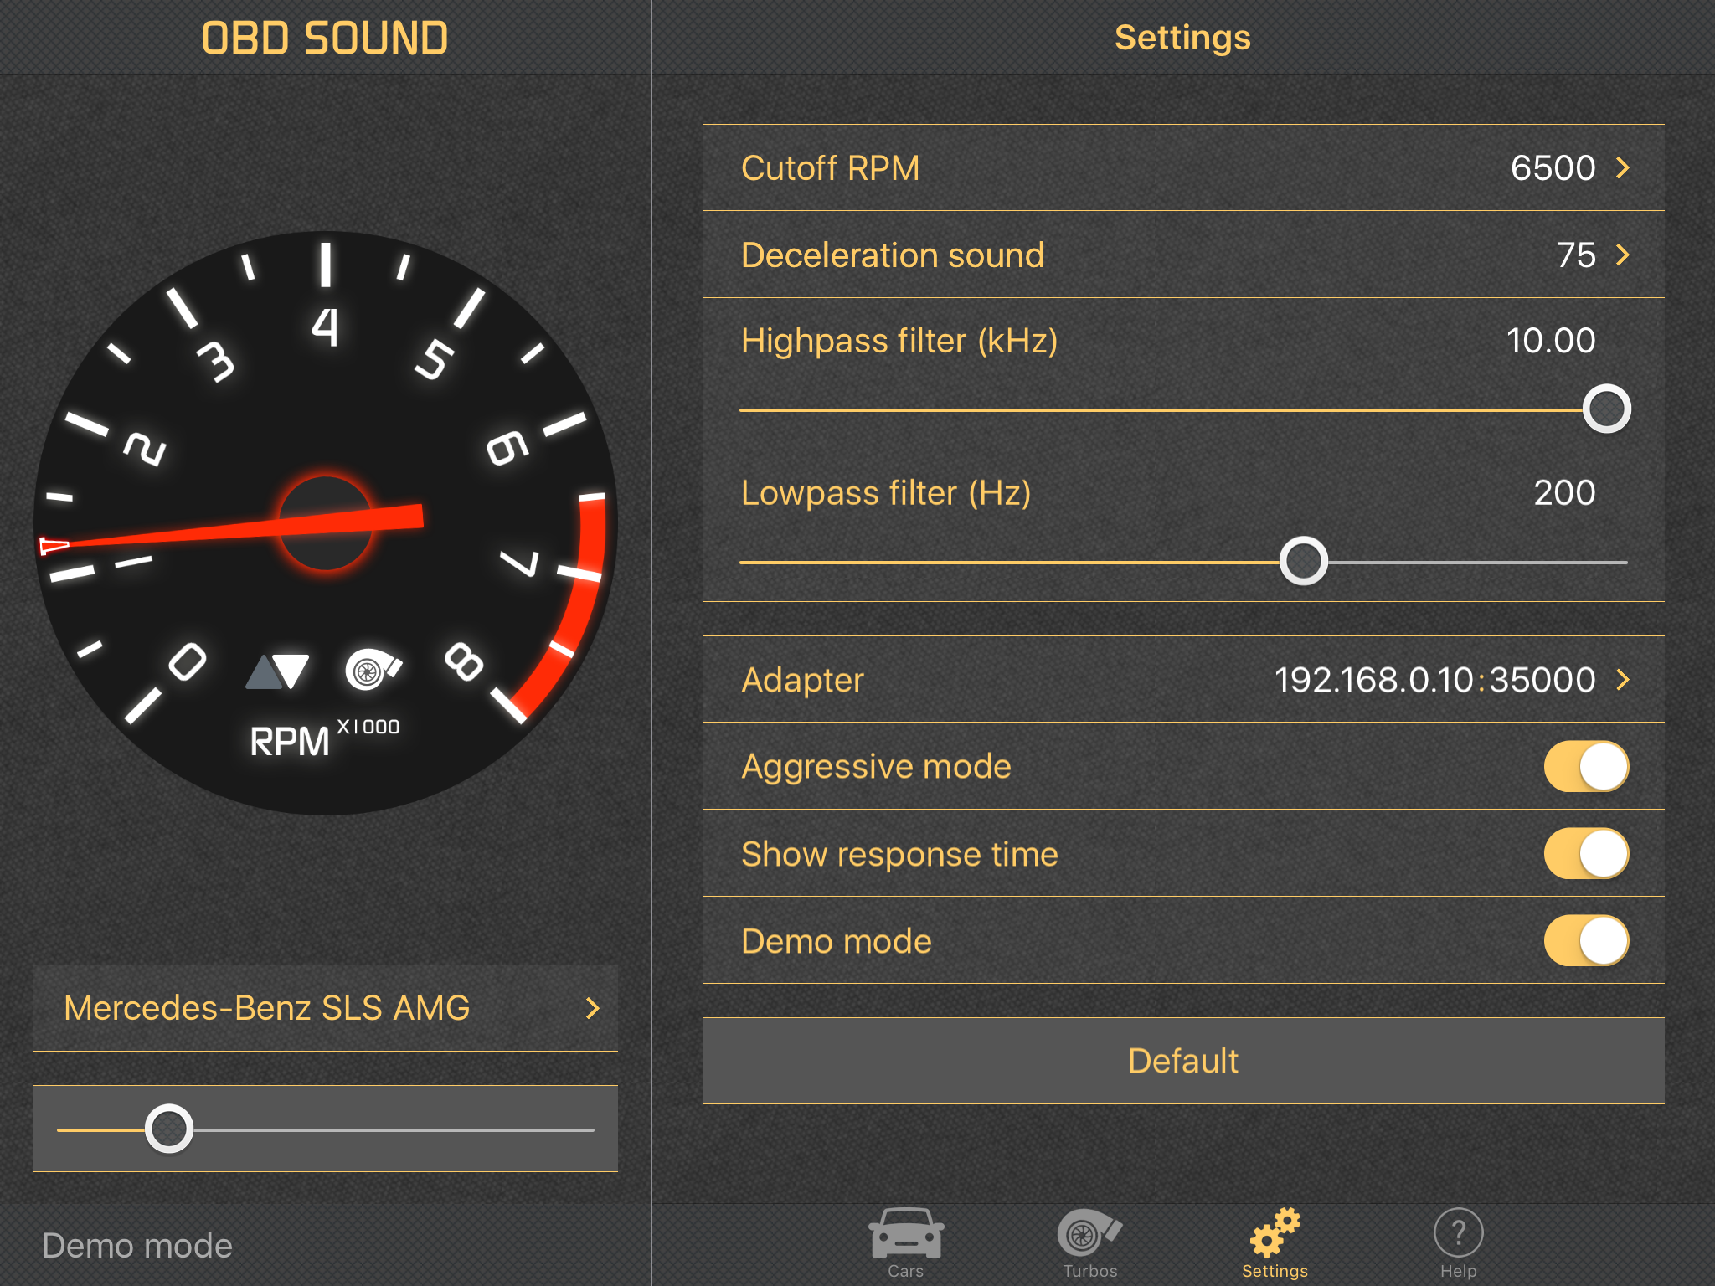Tap the OBD SOUND title
Image resolution: width=1715 pixels, height=1286 pixels.
tap(325, 39)
